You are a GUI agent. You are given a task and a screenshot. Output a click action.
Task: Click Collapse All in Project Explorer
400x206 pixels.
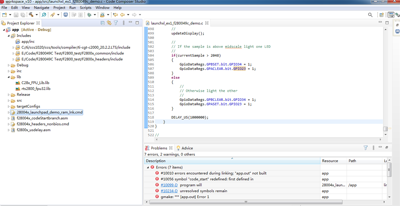pyautogui.click(x=102, y=23)
